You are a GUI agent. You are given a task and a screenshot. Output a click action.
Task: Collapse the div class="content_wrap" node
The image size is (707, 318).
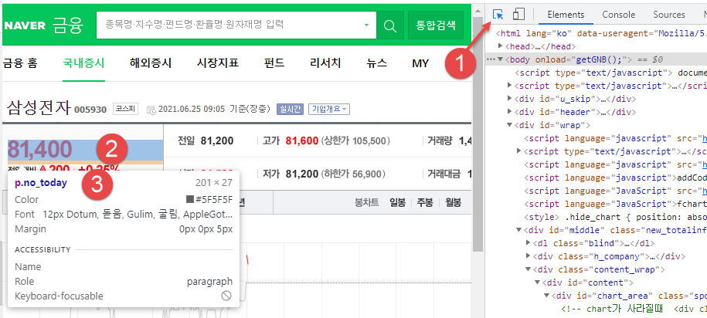click(529, 269)
